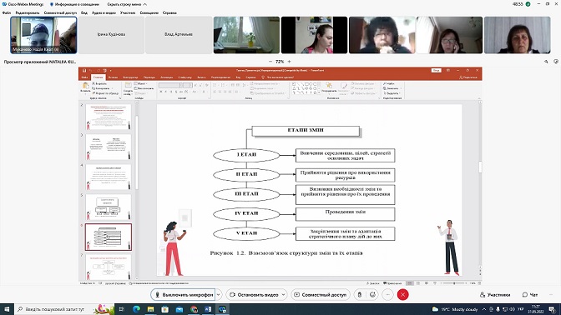
Task: Adjust the PowerPoint zoom slider
Action: tap(454, 283)
